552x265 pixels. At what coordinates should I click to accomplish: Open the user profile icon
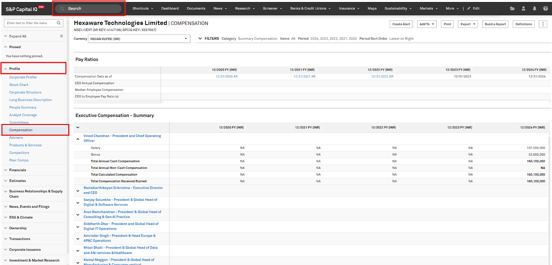pyautogui.click(x=523, y=9)
